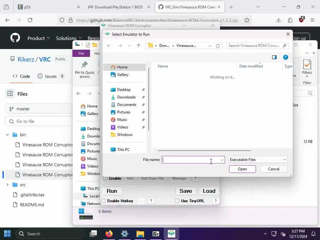The image size is (320, 240).
Task: Expand the src folder in GitHub tree
Action: 7,185
